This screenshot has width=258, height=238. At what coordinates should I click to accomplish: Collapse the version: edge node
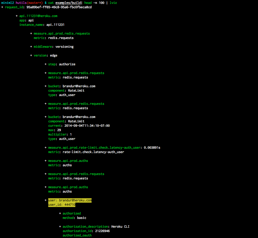point(31,55)
